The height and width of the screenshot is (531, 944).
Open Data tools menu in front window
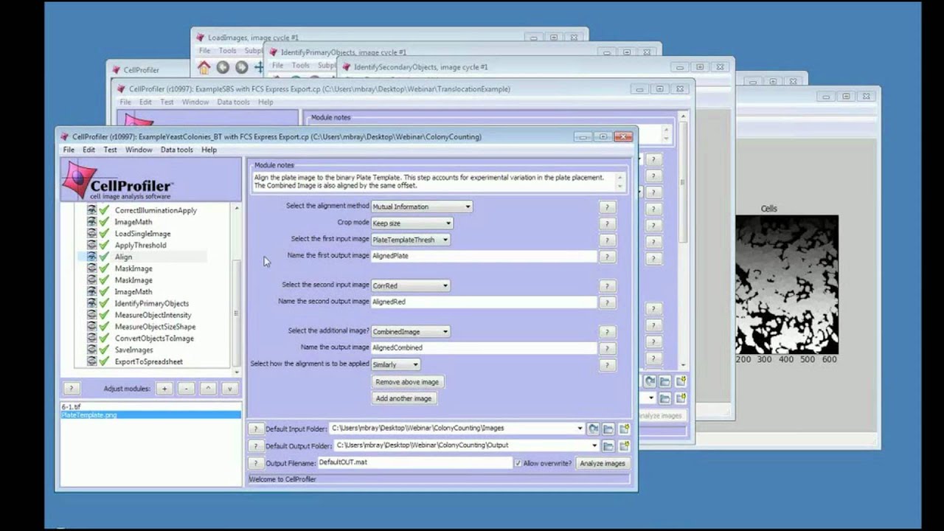pos(177,150)
